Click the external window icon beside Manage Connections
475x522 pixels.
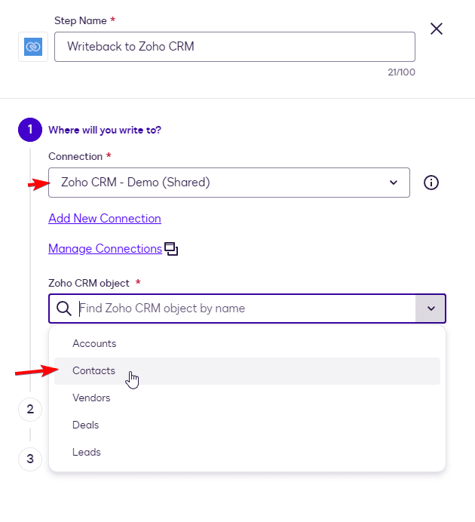[x=171, y=249]
